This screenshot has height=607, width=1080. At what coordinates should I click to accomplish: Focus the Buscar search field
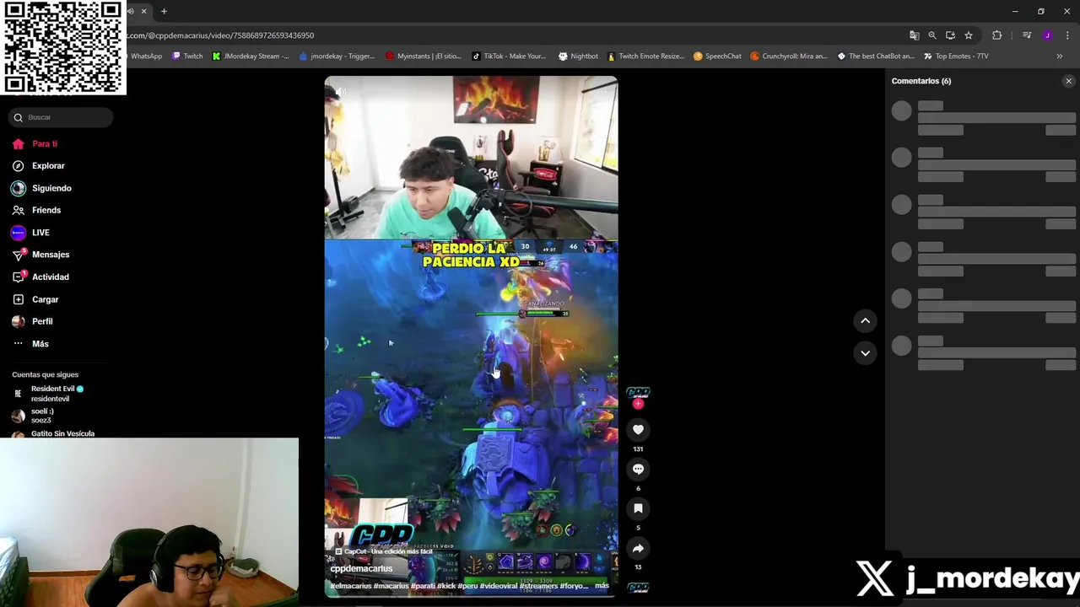[61, 117]
